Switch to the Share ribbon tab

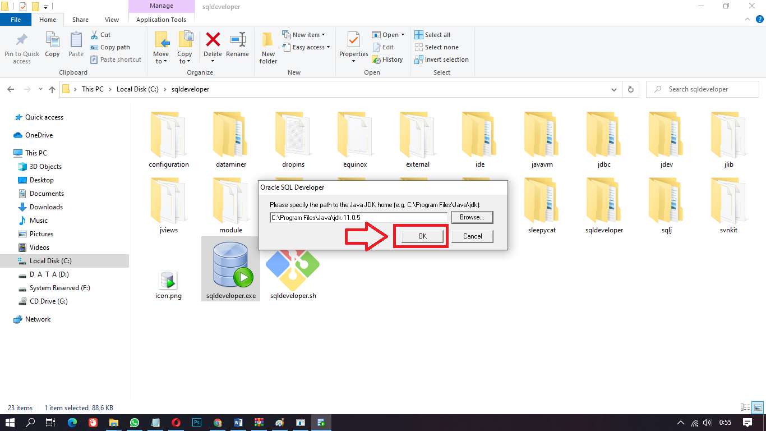80,20
